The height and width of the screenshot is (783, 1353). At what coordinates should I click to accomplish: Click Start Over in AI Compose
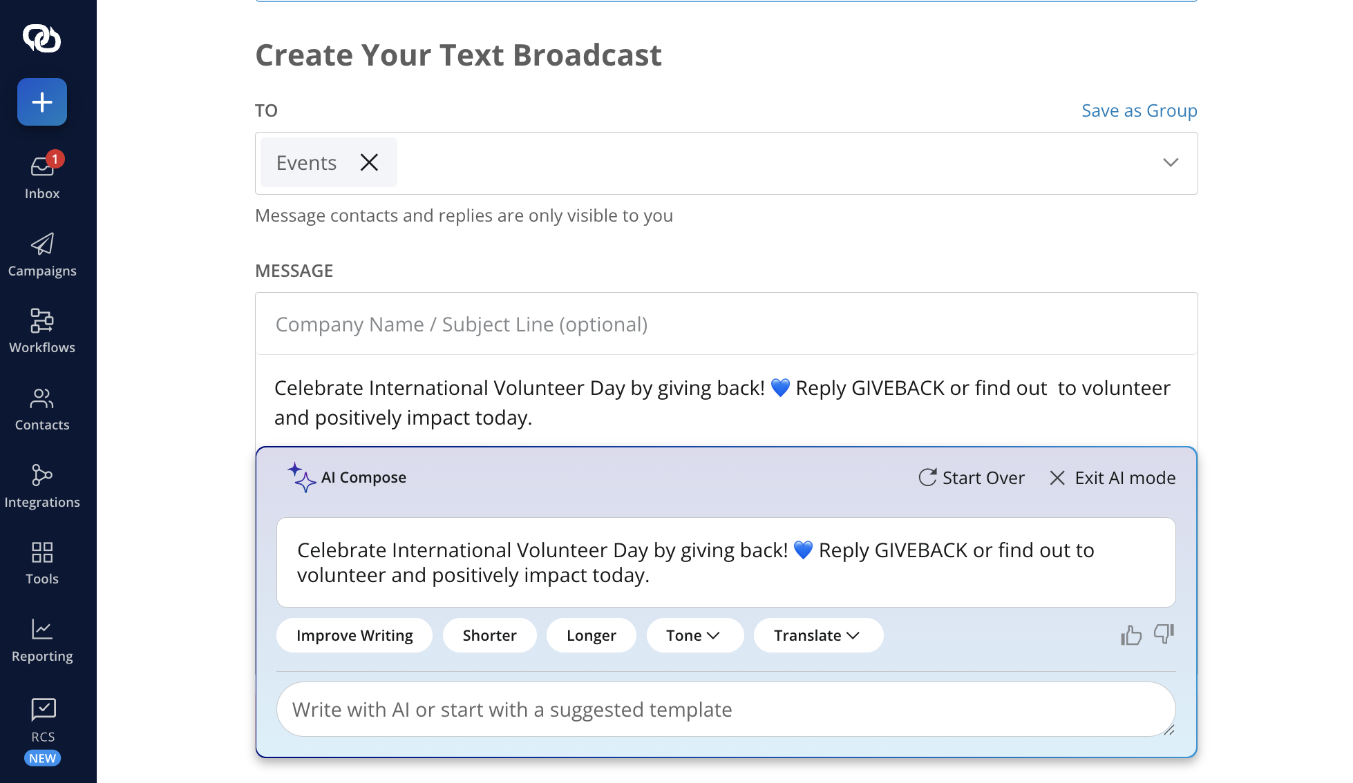point(971,478)
